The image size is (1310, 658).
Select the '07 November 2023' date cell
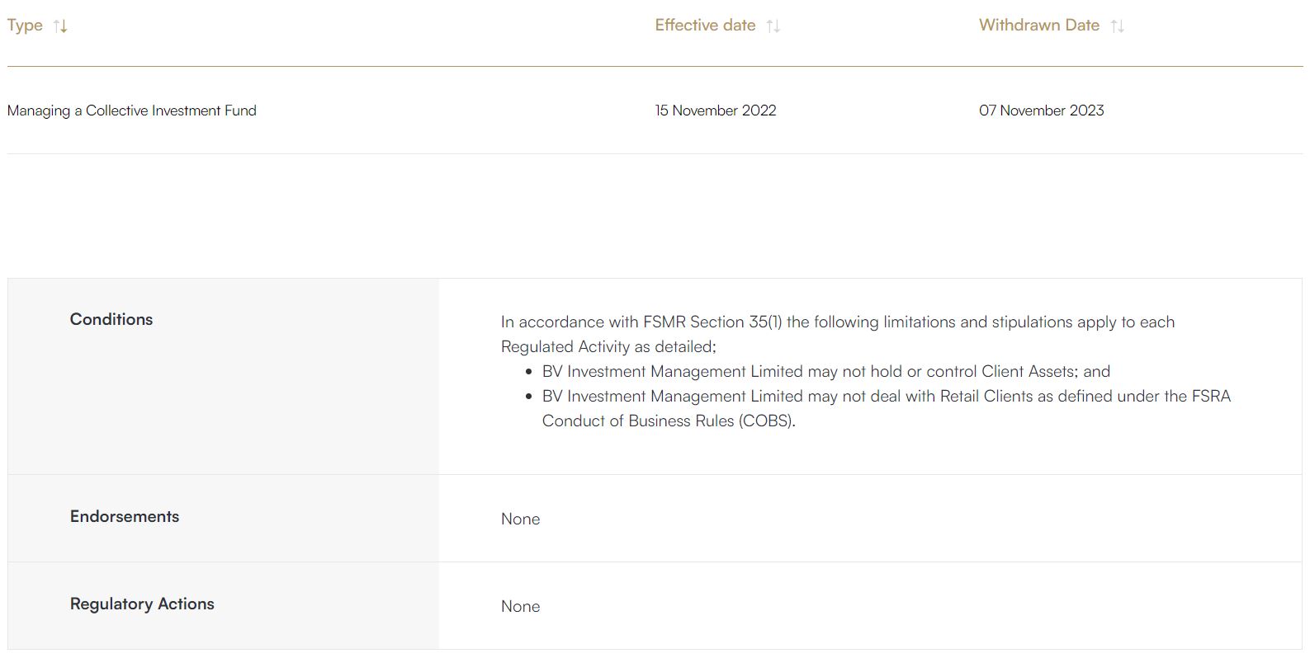tap(1041, 110)
